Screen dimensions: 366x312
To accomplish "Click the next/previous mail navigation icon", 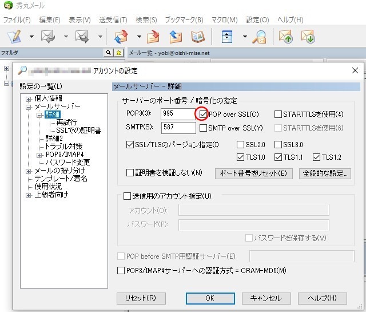I will click(x=226, y=37).
